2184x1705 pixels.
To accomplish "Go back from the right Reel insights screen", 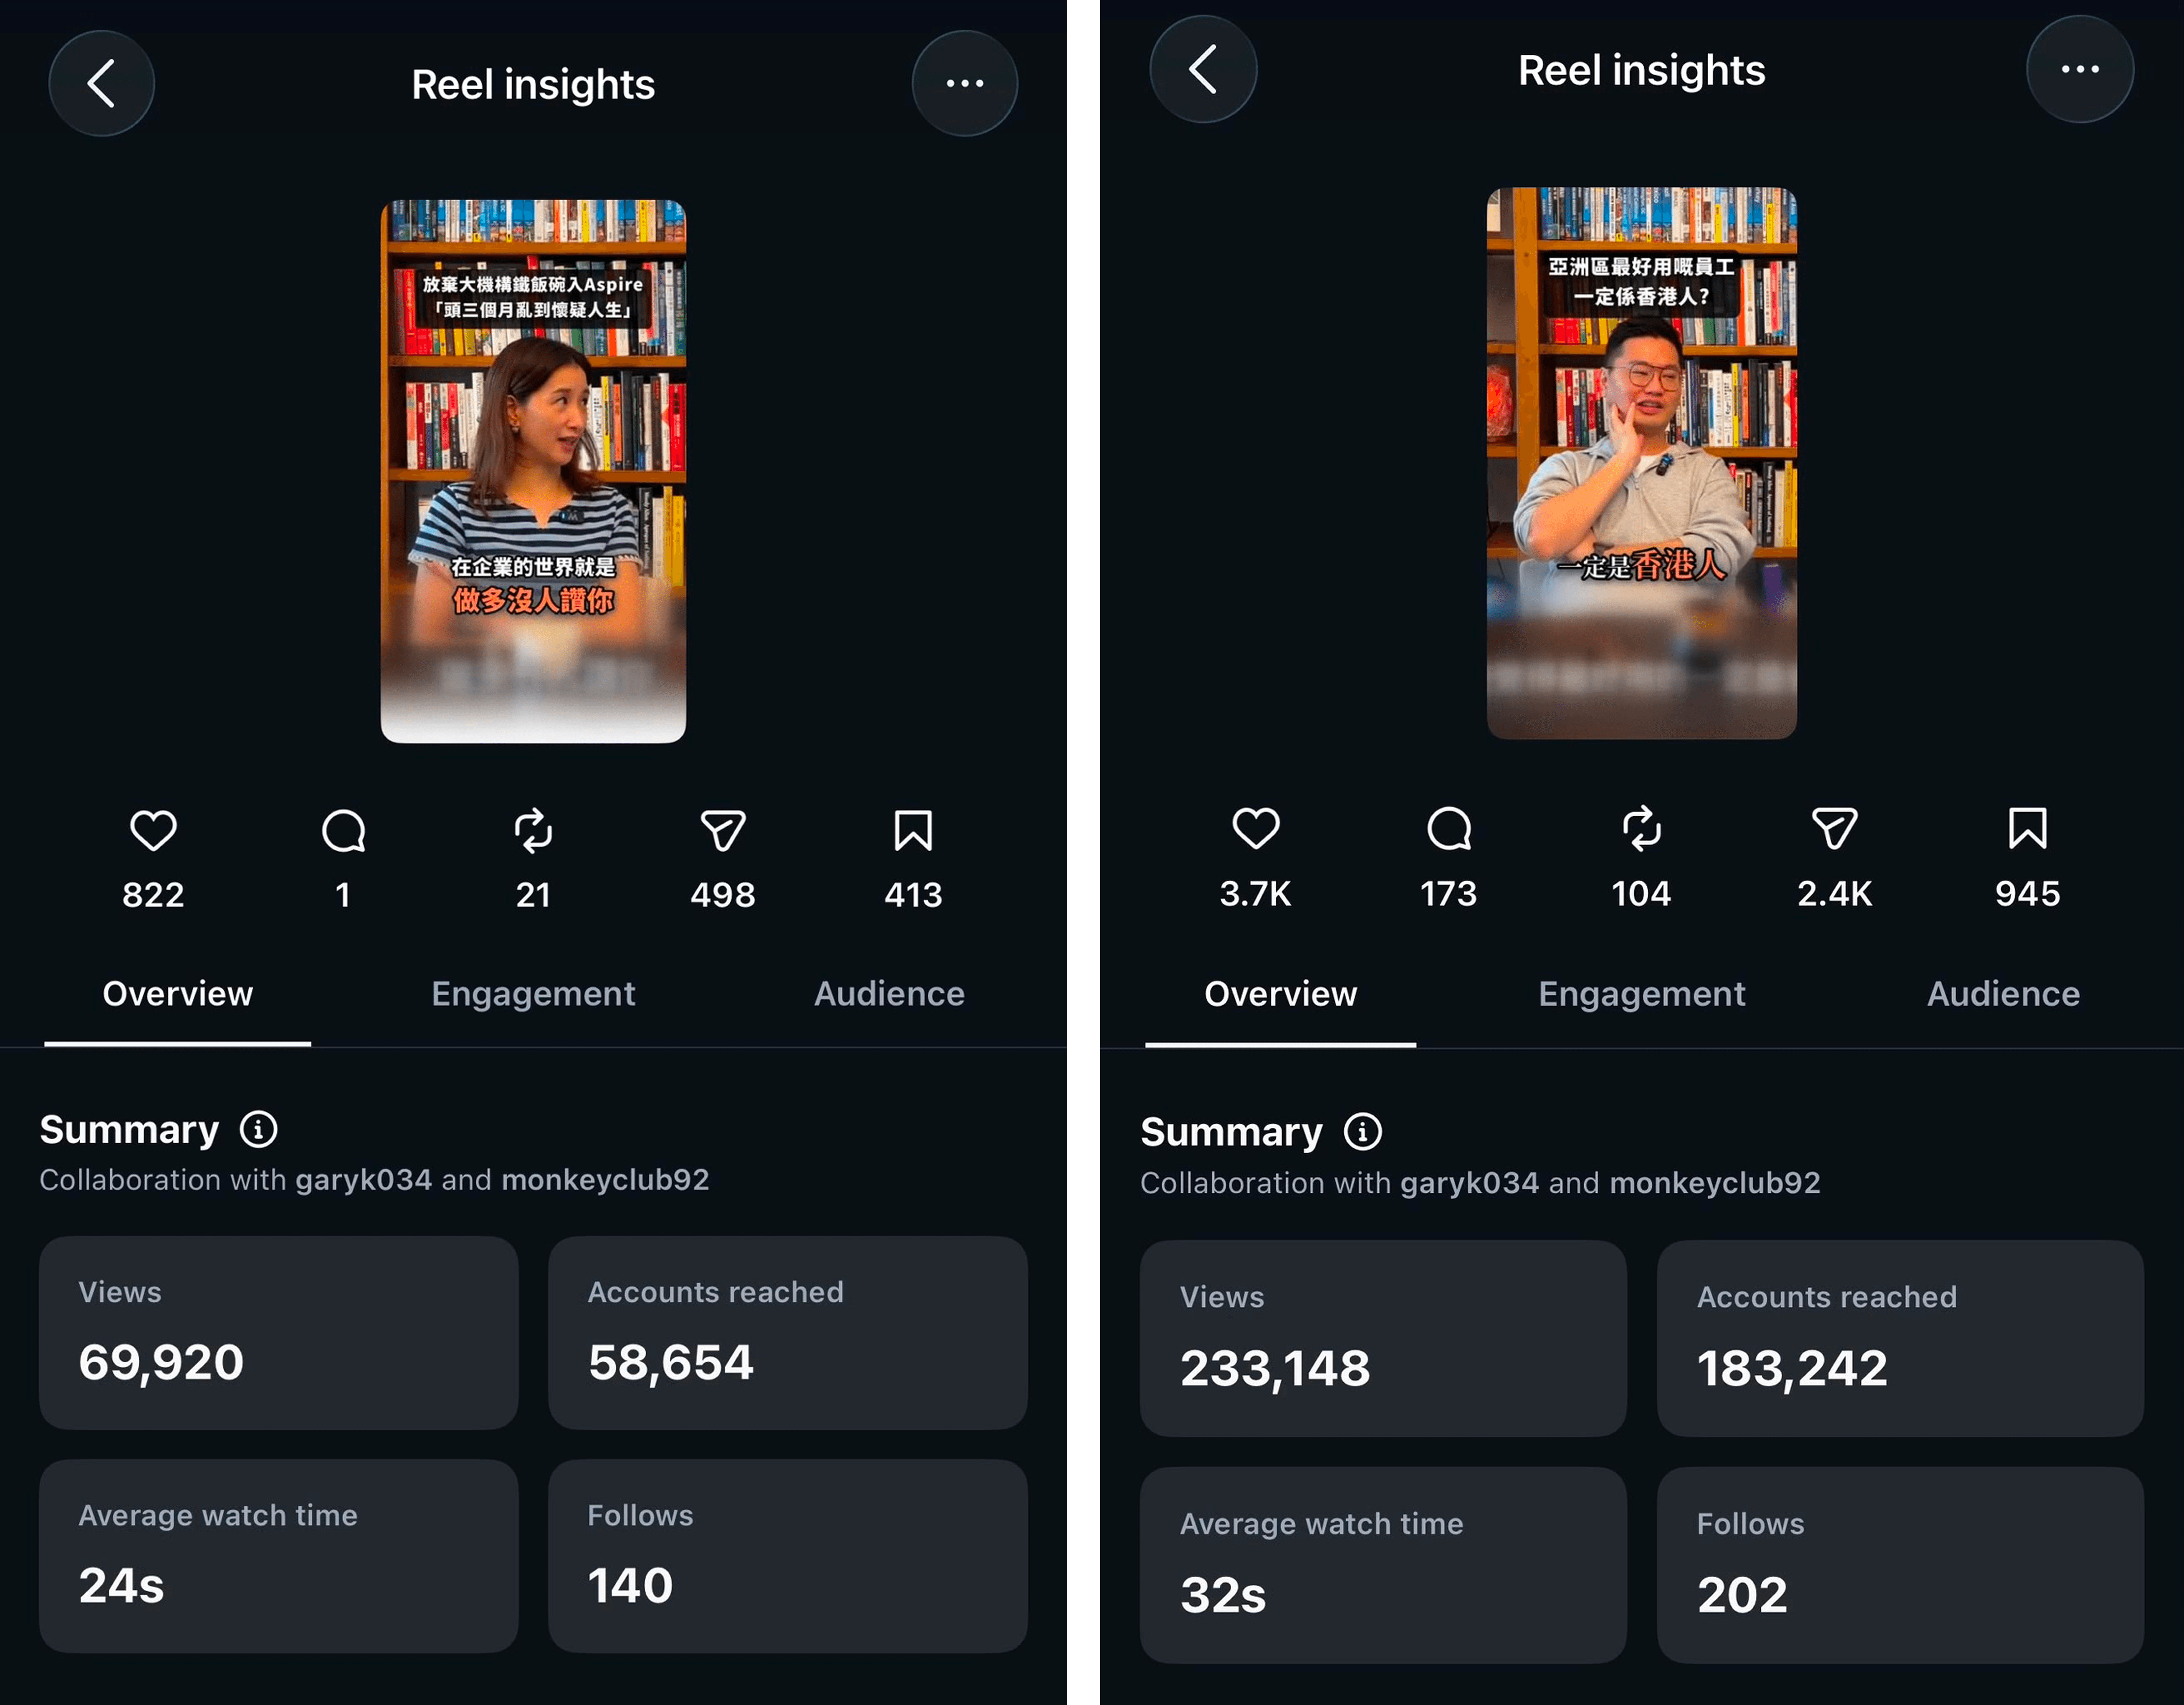I will click(1203, 69).
